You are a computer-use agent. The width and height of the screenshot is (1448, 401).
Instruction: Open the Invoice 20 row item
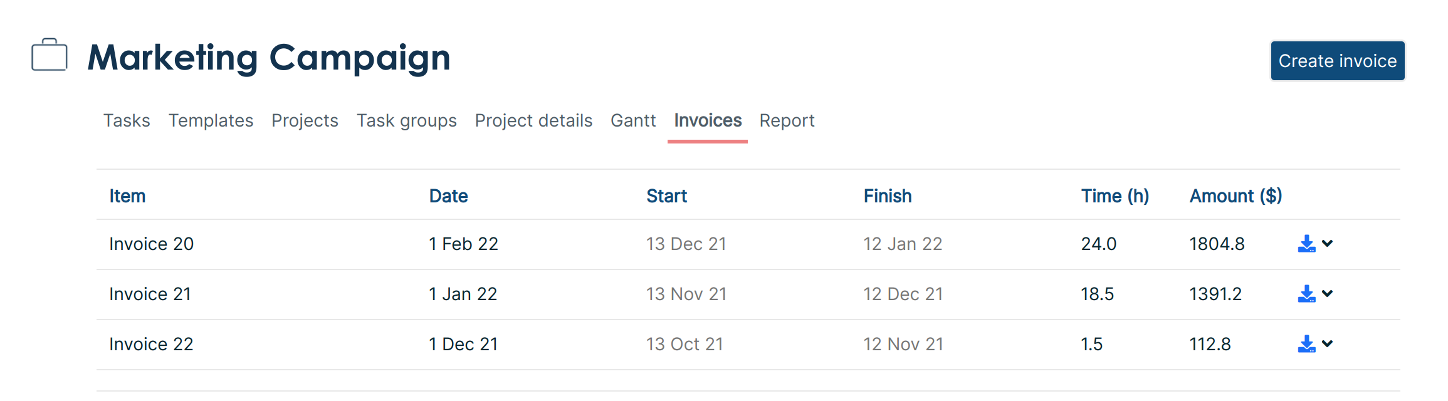(151, 244)
